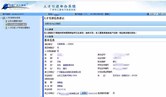Click the 用户名称 zhouhailin717 text

pos(13,14)
